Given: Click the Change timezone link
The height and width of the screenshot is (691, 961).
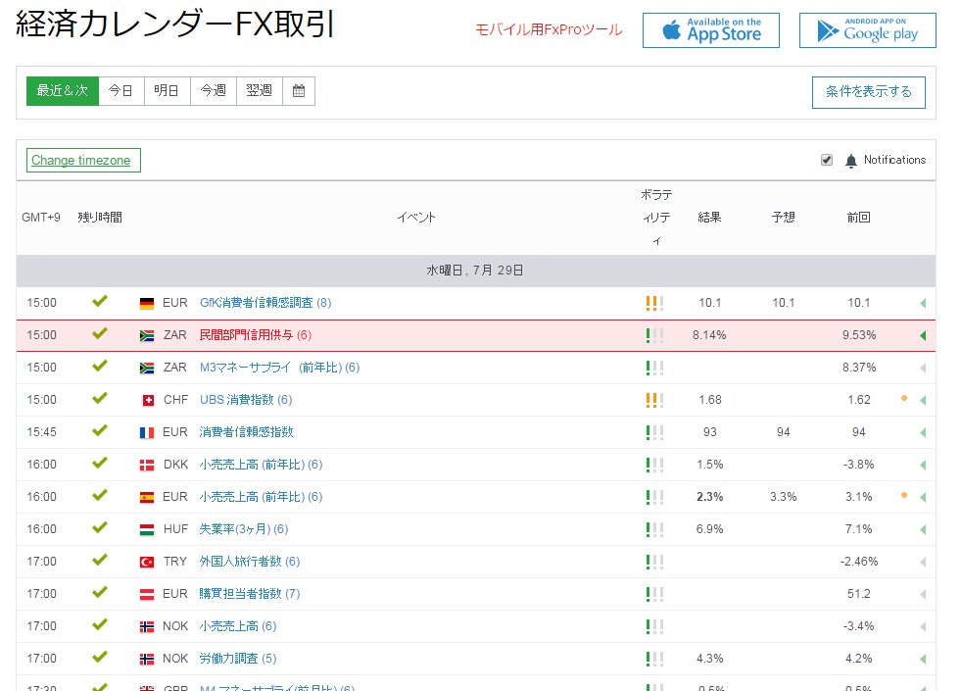Looking at the screenshot, I should (82, 159).
